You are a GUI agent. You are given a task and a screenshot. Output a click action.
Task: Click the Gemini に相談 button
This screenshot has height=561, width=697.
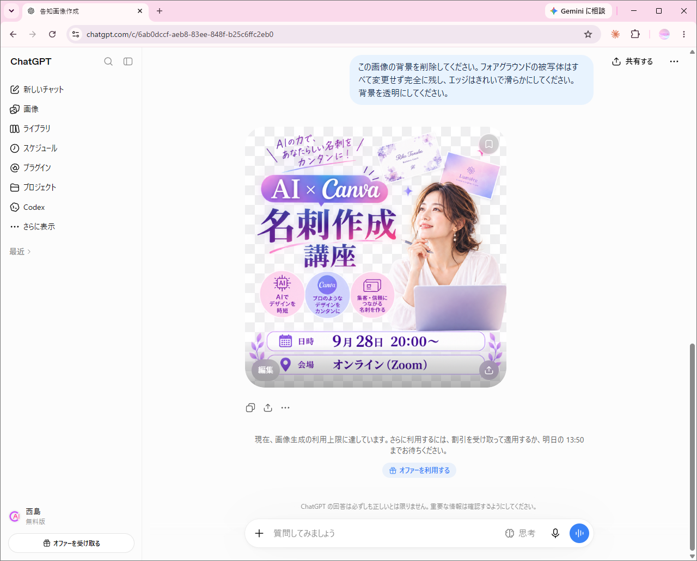(x=578, y=11)
